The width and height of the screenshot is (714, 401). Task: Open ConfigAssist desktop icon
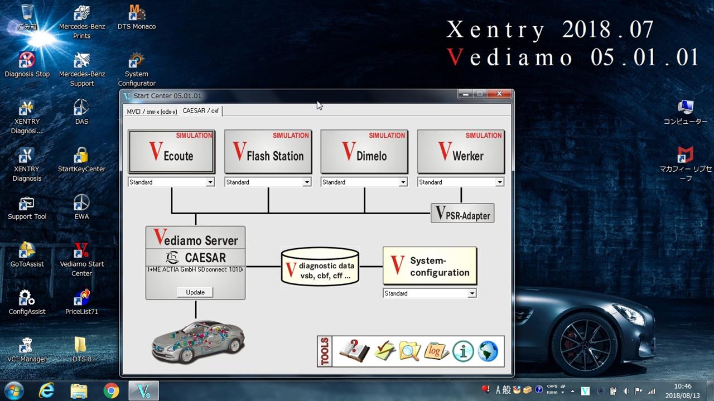(27, 303)
